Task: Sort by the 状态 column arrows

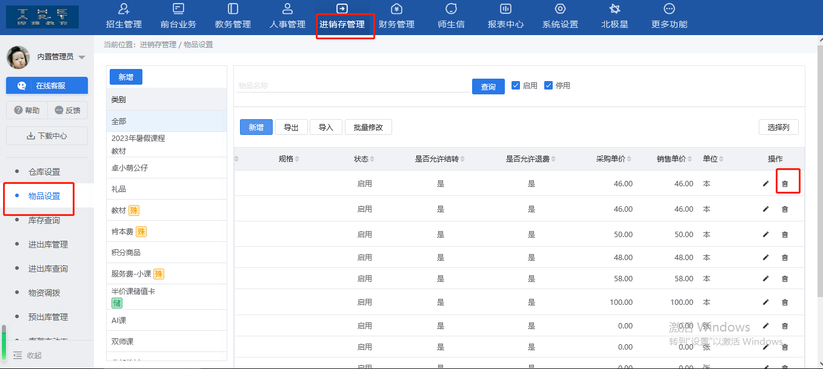Action: 372,159
